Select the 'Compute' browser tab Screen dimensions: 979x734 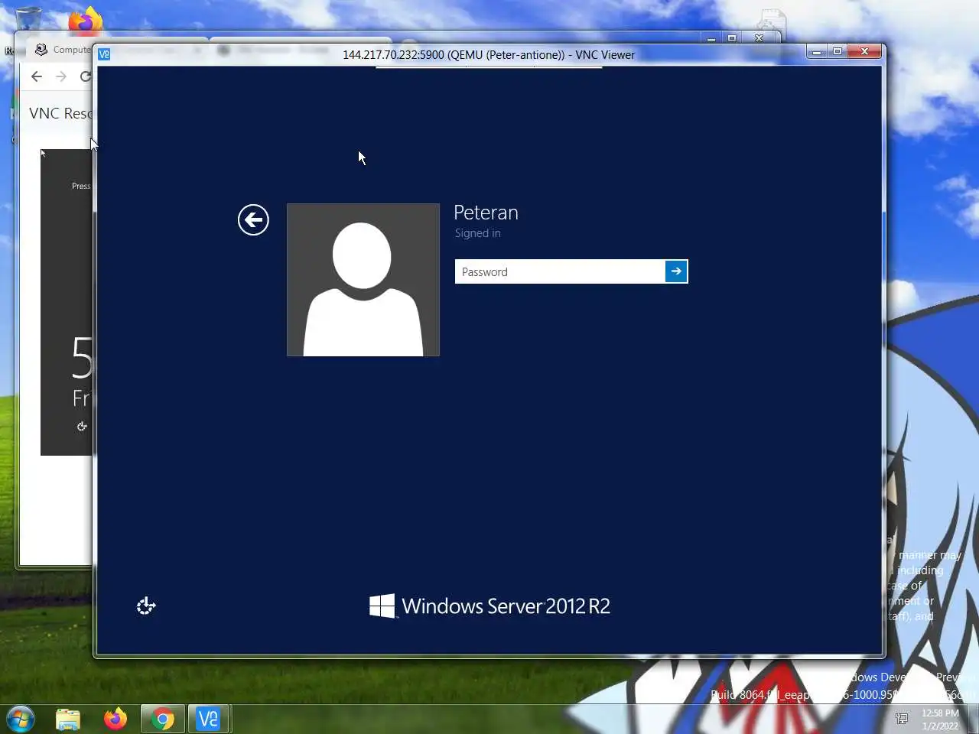tap(63, 50)
